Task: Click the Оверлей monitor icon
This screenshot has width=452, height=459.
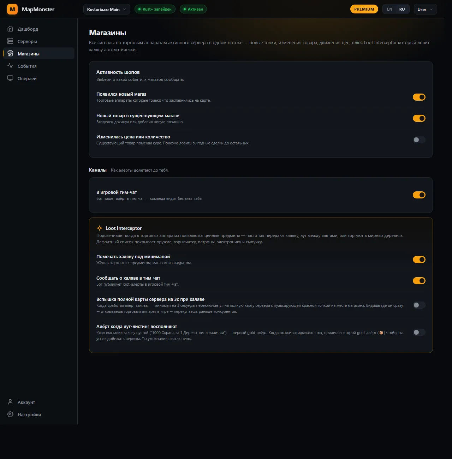Action: click(10, 78)
